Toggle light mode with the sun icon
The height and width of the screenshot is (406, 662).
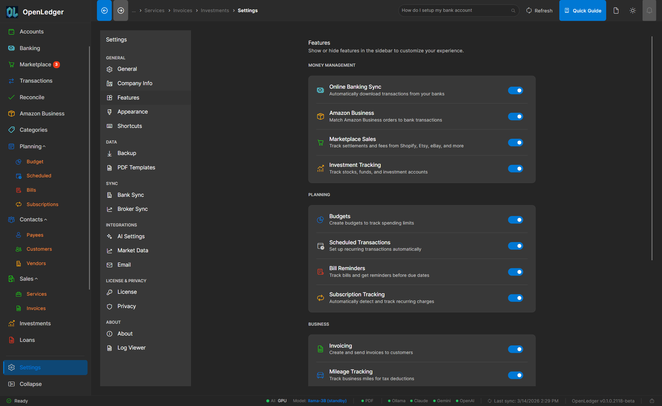pos(633,10)
